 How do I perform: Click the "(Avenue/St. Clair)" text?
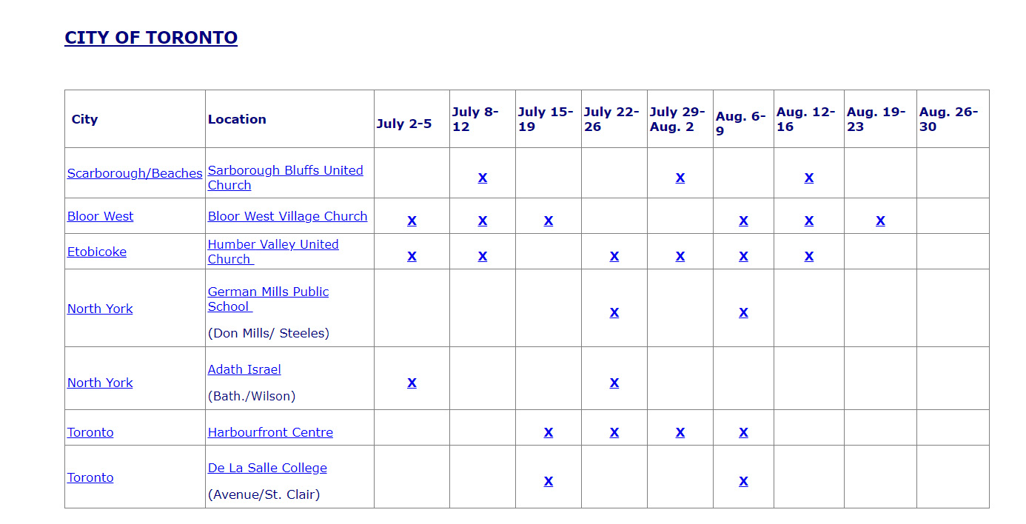(264, 494)
